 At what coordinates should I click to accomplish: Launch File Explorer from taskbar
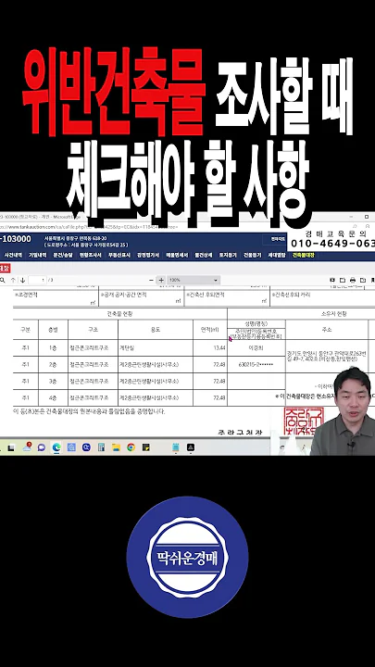[x=116, y=447]
